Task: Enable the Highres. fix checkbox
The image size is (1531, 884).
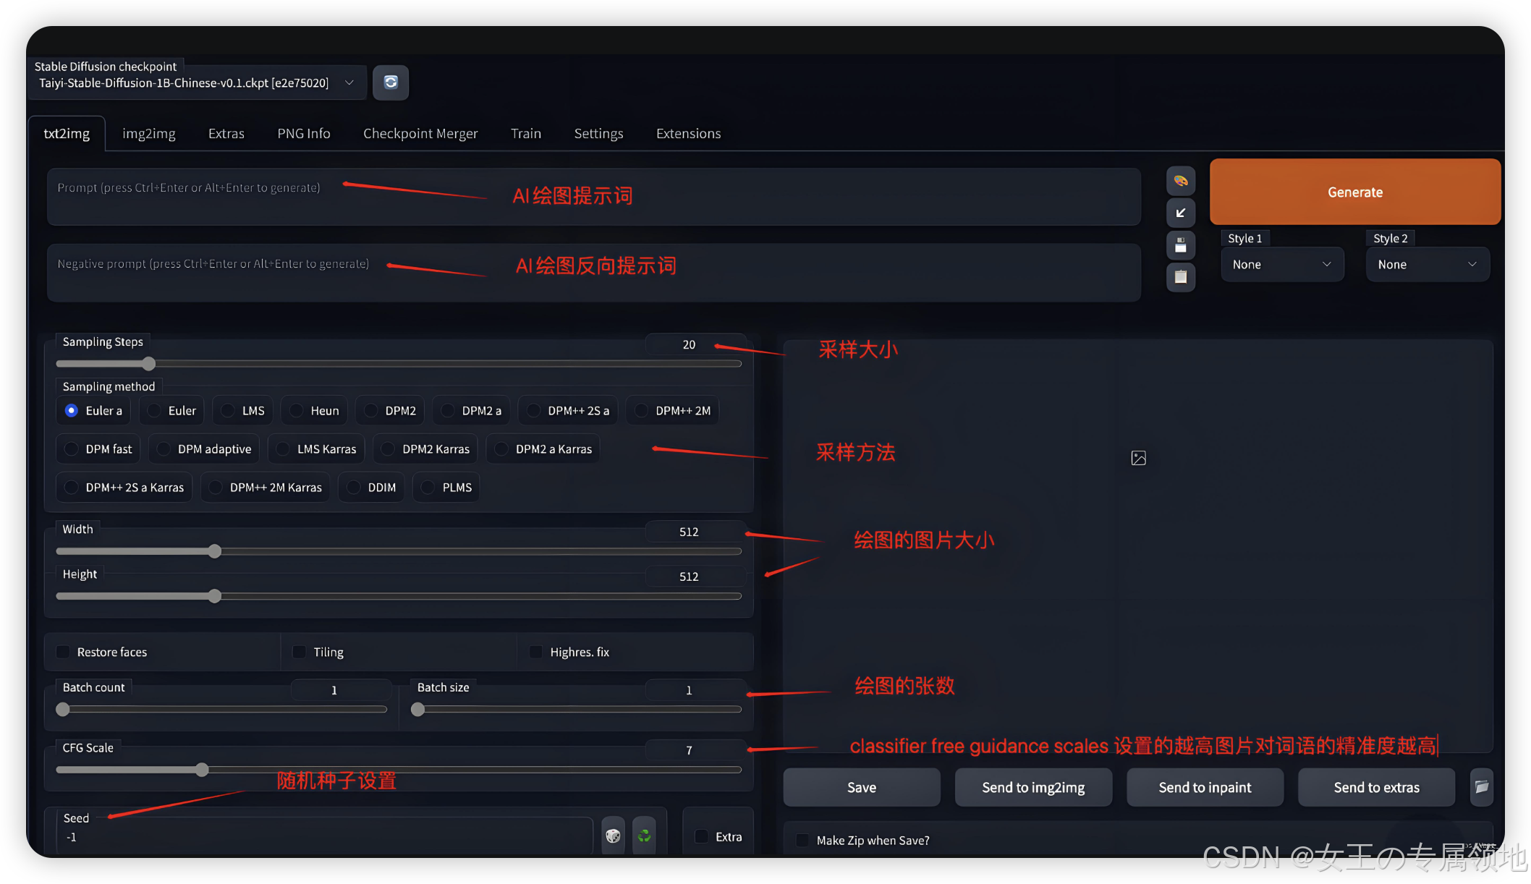Action: point(535,652)
